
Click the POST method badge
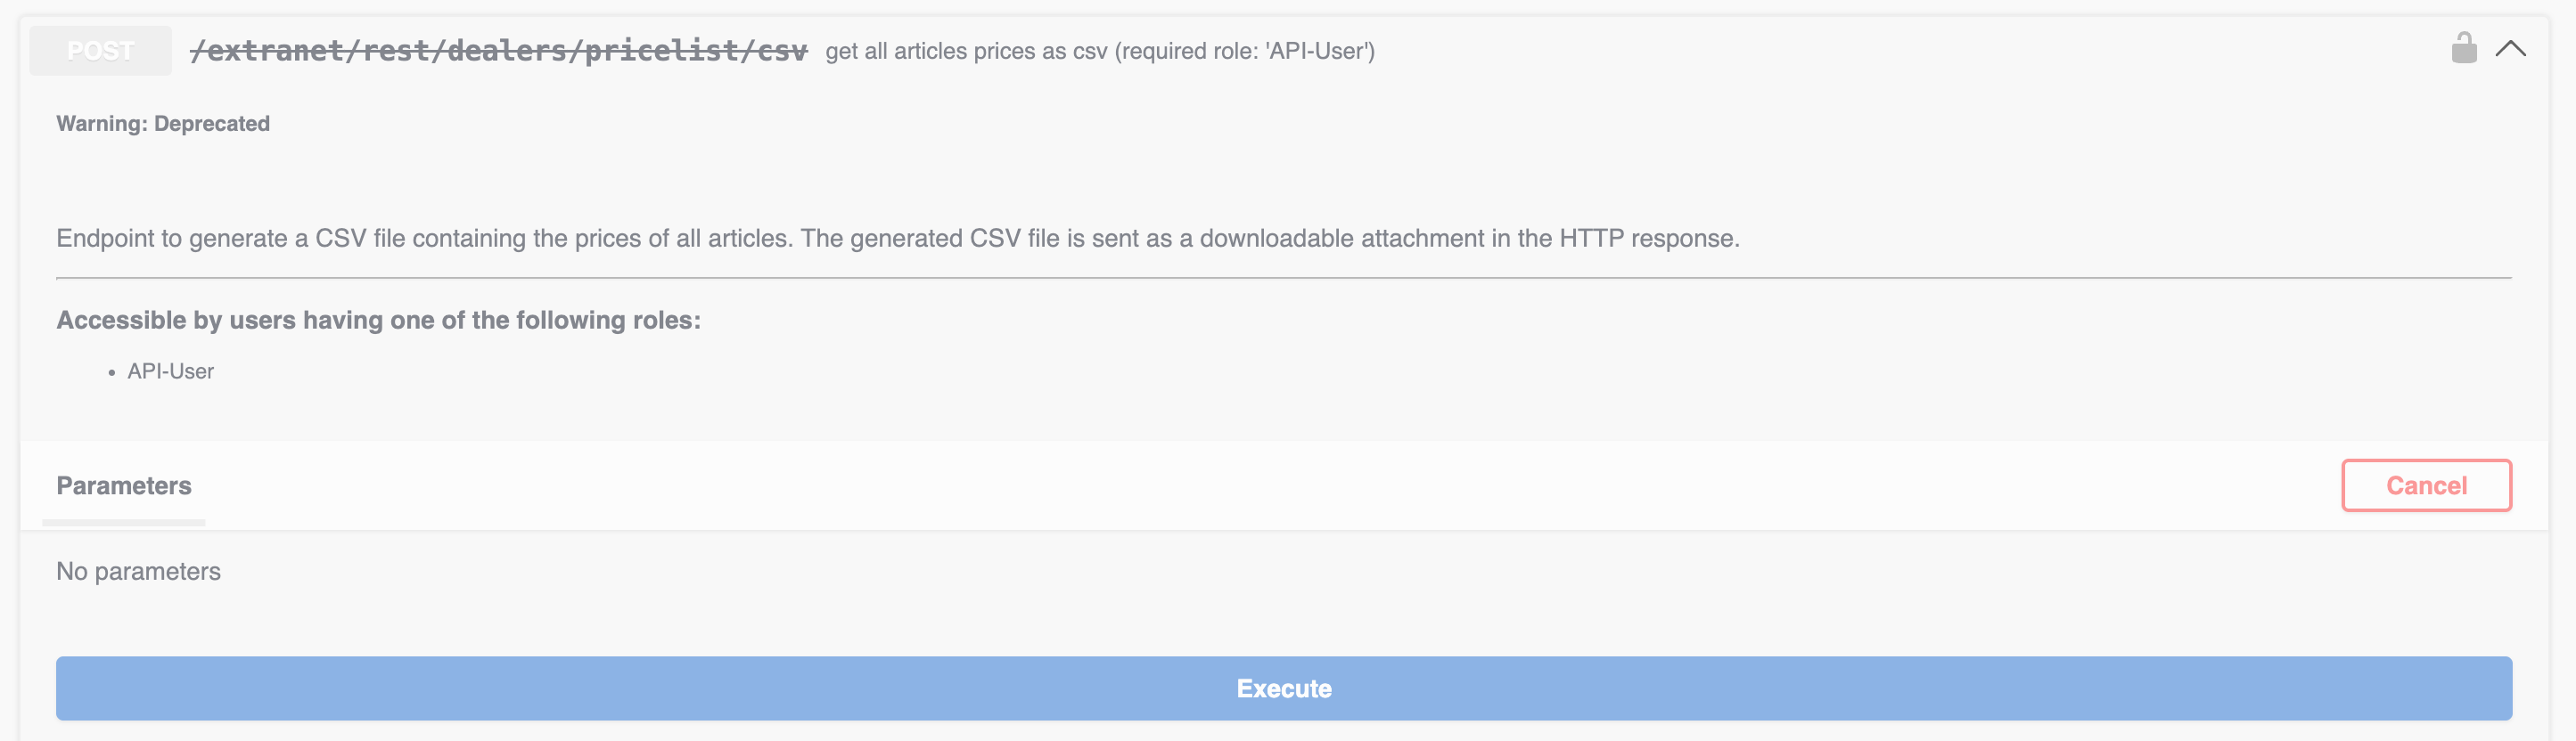point(100,51)
